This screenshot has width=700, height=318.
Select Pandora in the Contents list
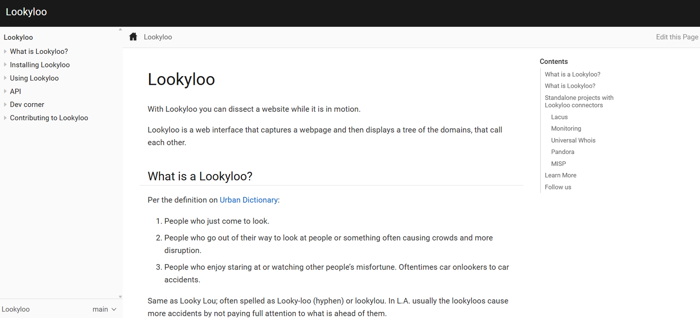coord(562,152)
